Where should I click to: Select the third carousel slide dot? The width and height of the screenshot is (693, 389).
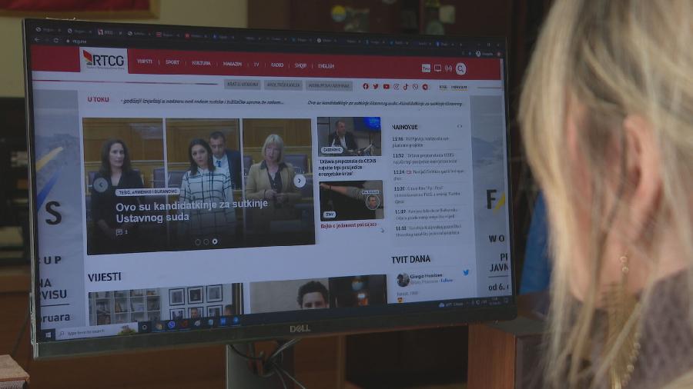pos(214,241)
